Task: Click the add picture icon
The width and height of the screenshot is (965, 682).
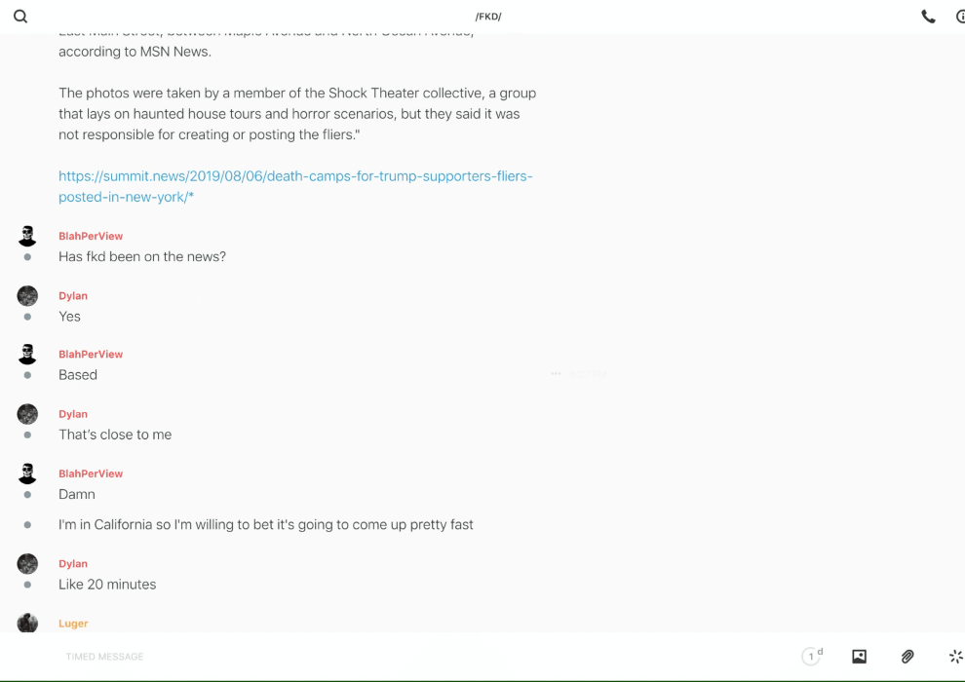Action: point(859,657)
